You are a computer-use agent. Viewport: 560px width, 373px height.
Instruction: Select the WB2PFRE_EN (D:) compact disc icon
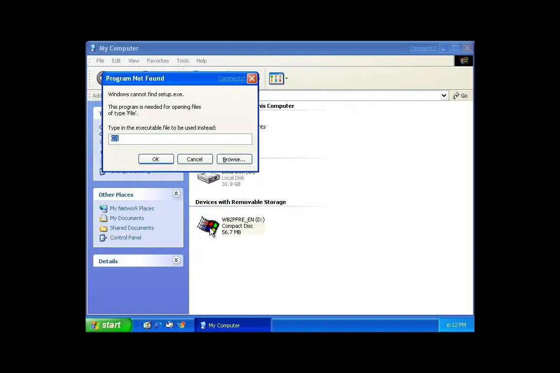(x=208, y=226)
